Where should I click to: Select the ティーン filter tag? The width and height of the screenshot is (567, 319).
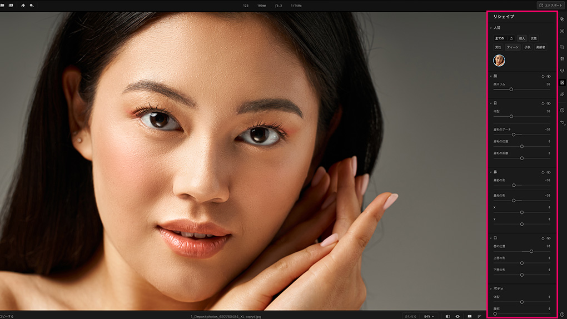point(513,47)
